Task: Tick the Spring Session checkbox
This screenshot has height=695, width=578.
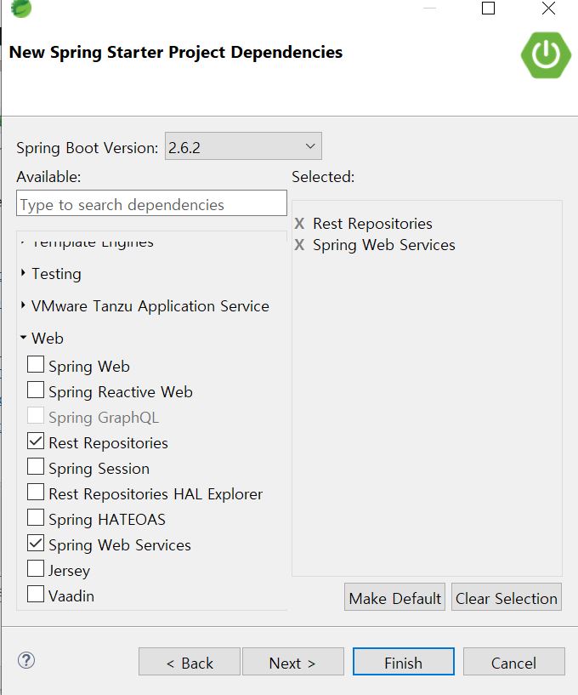Action: coord(36,467)
